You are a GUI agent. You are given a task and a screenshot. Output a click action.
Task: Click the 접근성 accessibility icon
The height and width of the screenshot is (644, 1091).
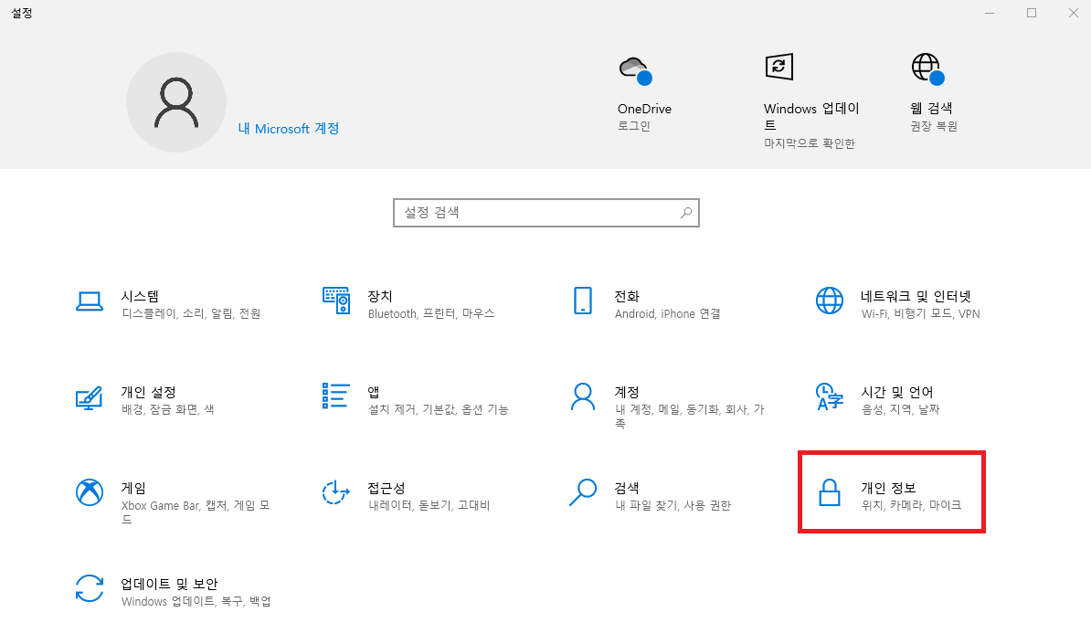[x=335, y=492]
